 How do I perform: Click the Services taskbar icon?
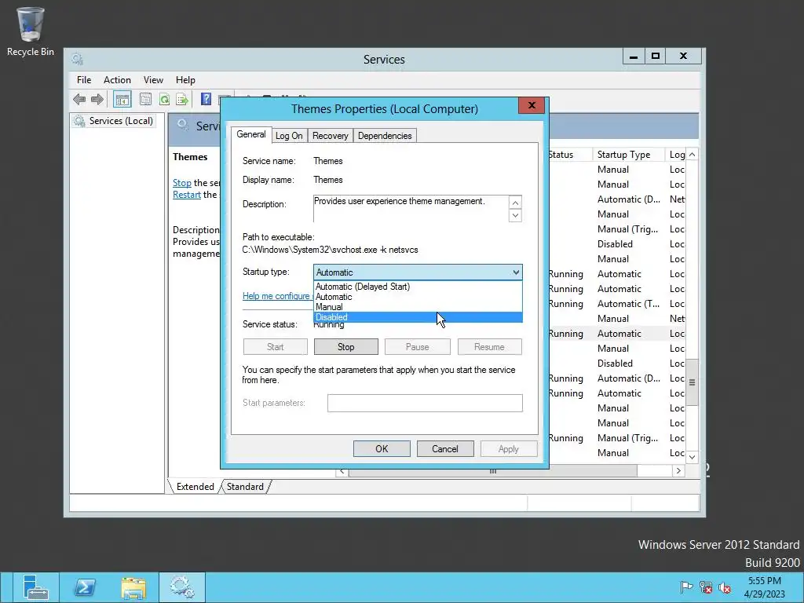point(182,587)
